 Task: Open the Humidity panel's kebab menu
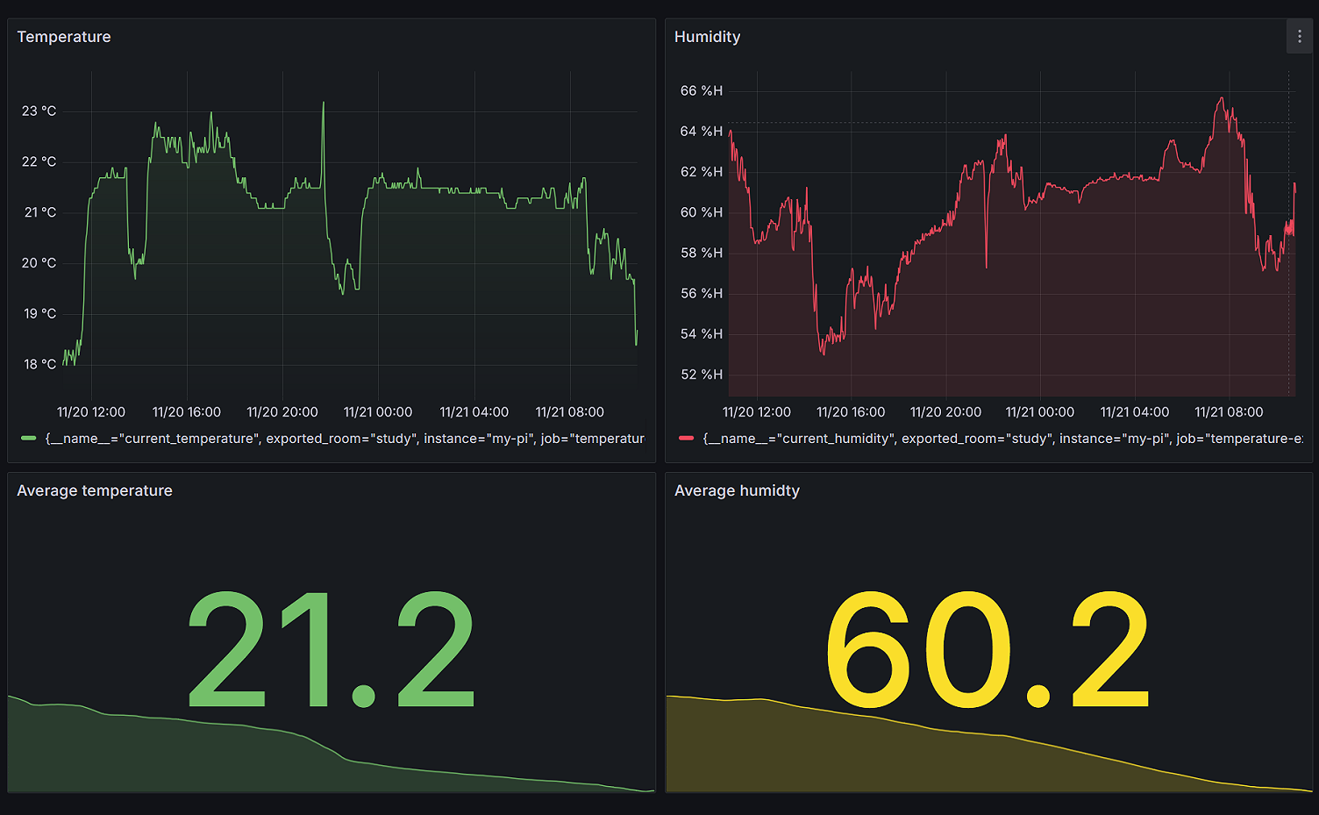pos(1299,36)
